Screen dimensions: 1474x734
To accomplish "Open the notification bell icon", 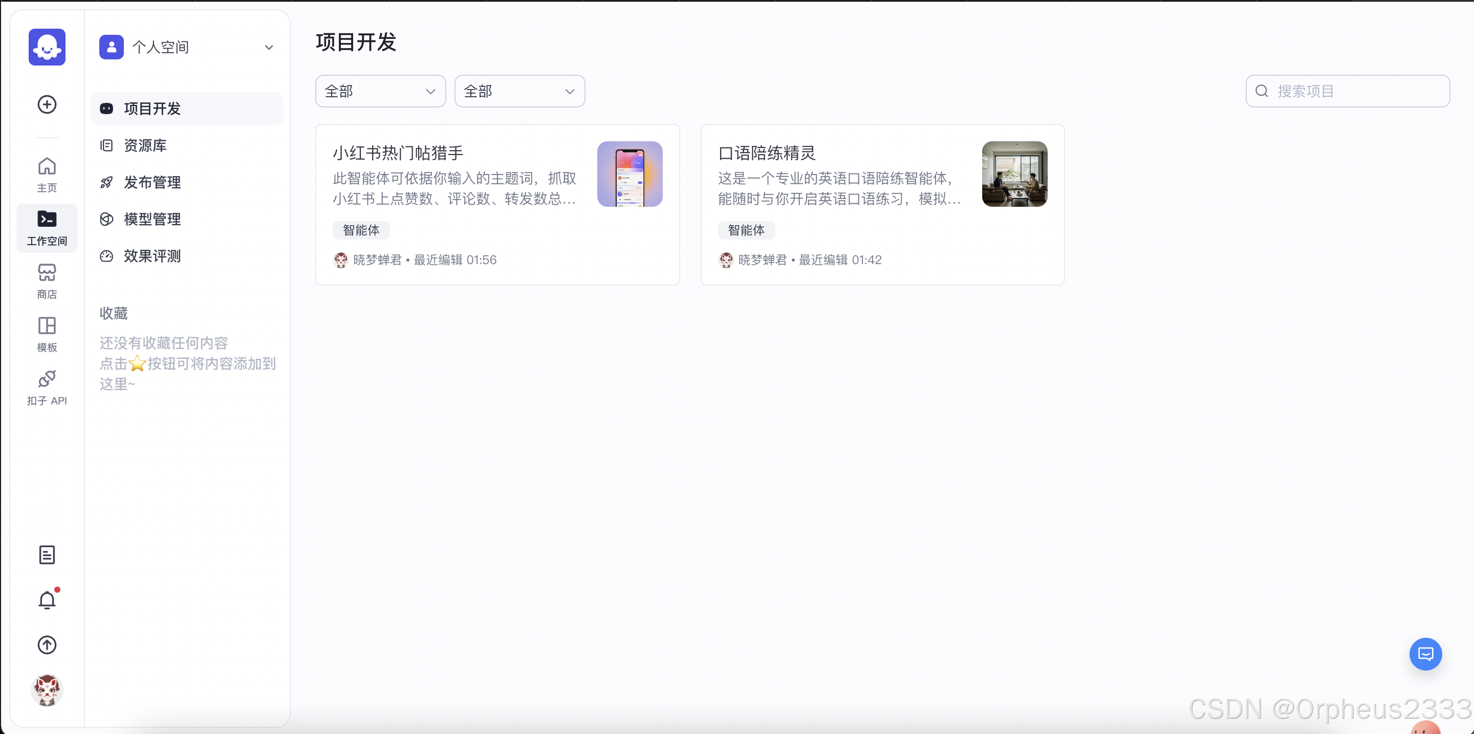I will [47, 600].
